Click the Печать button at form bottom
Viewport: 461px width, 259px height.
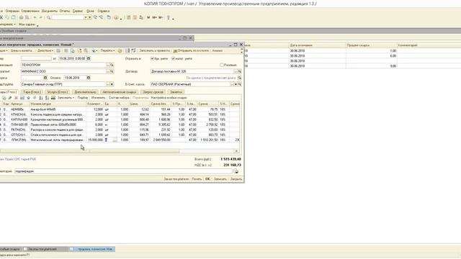point(197,179)
